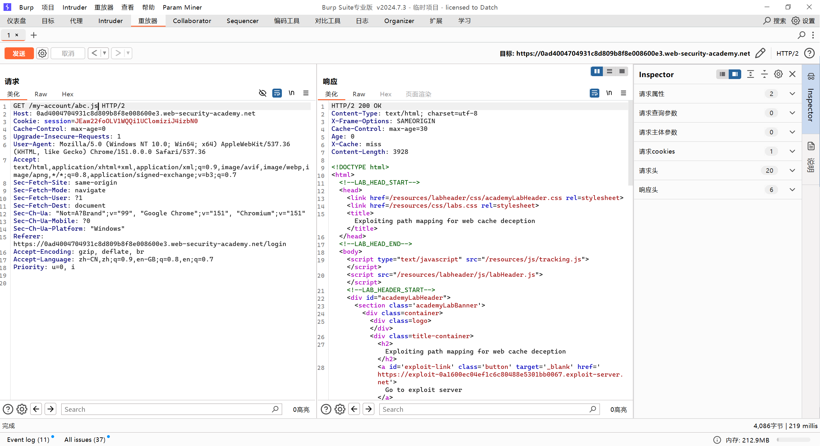Click the memory info icon

click(x=717, y=440)
